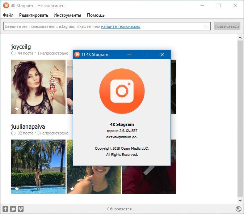Open juulianapaiva smiling selfie photo
The height and width of the screenshot is (214, 244).
coord(94,180)
